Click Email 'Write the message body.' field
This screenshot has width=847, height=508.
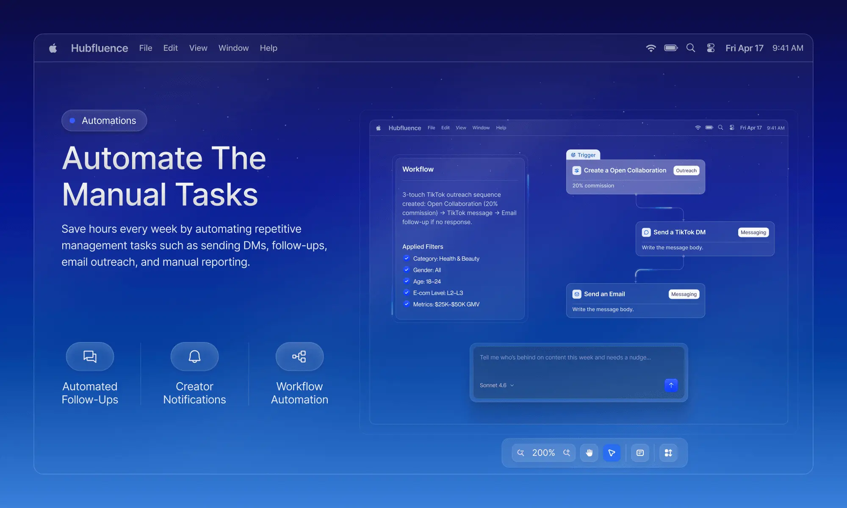(x=603, y=309)
